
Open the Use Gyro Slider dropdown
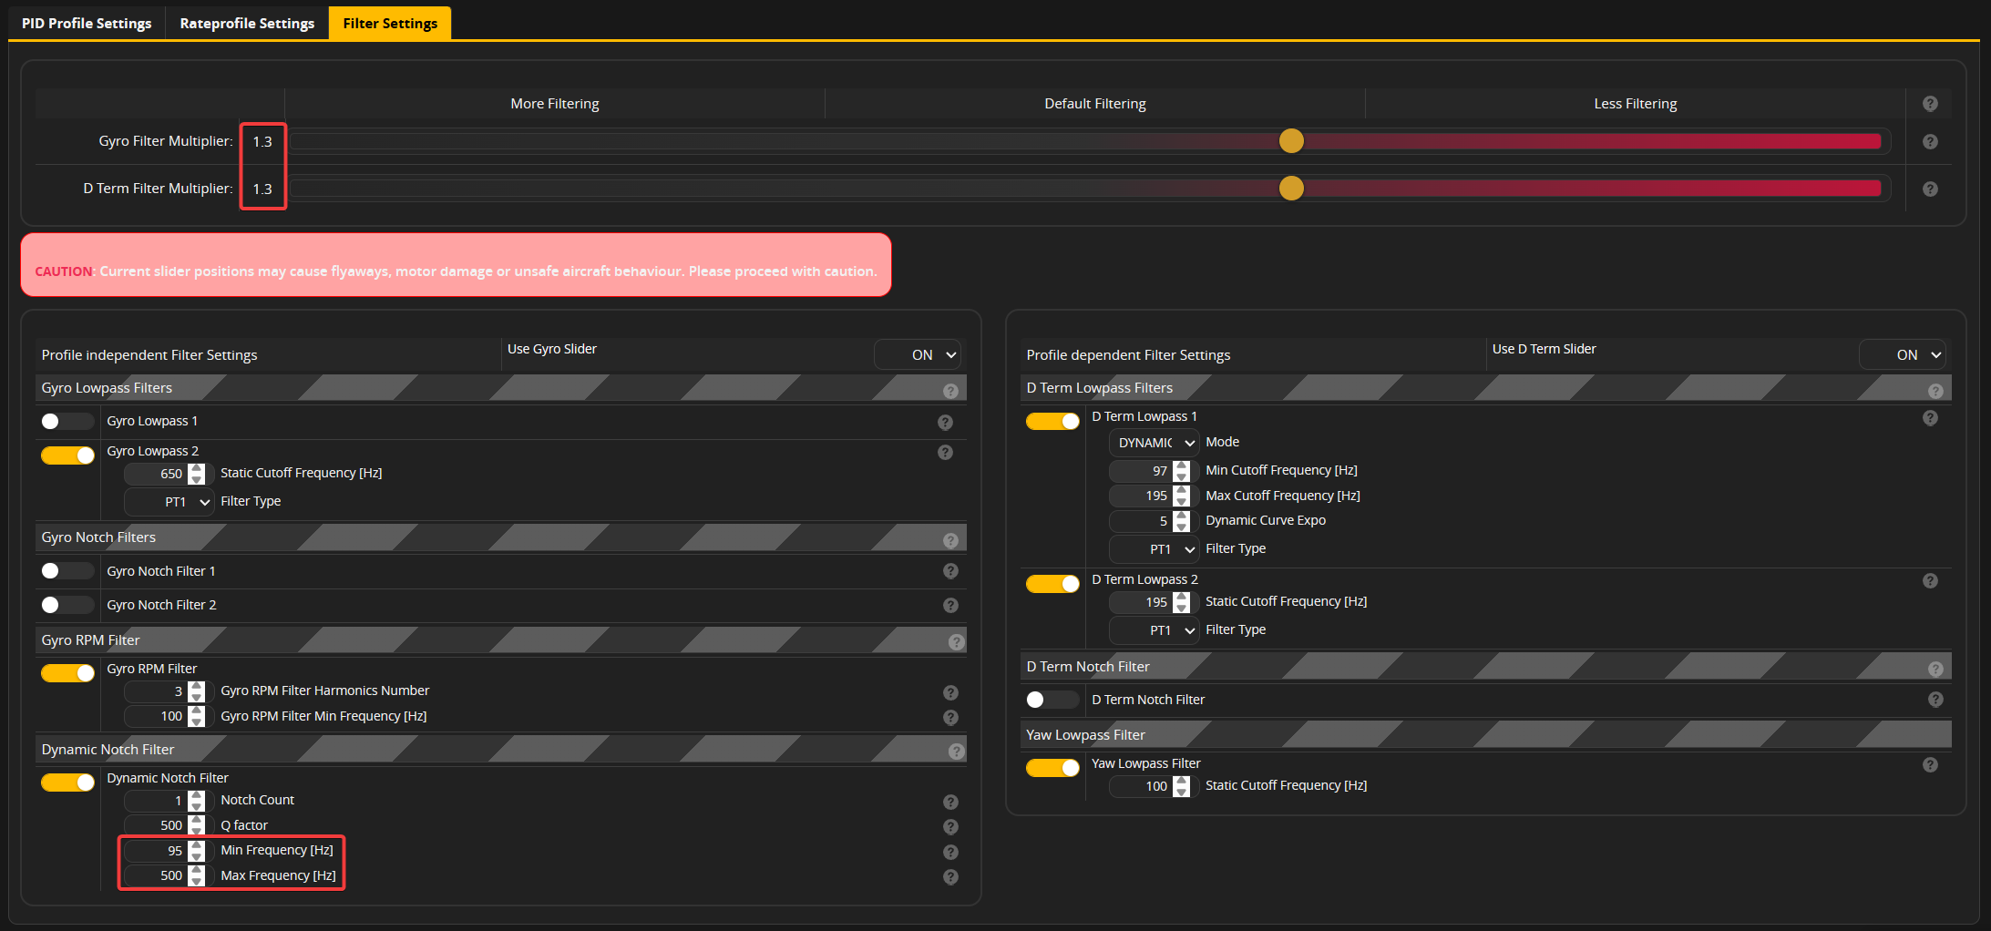click(917, 355)
